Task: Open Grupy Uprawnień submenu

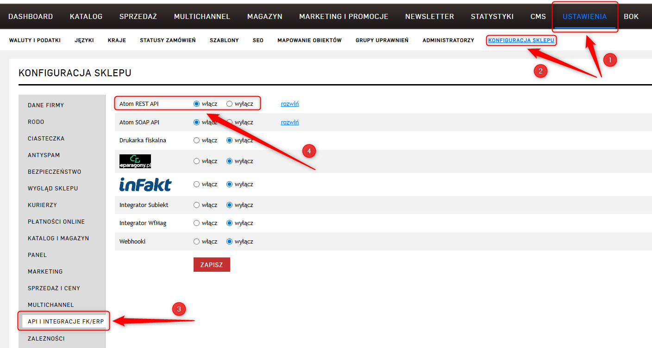Action: 382,41
